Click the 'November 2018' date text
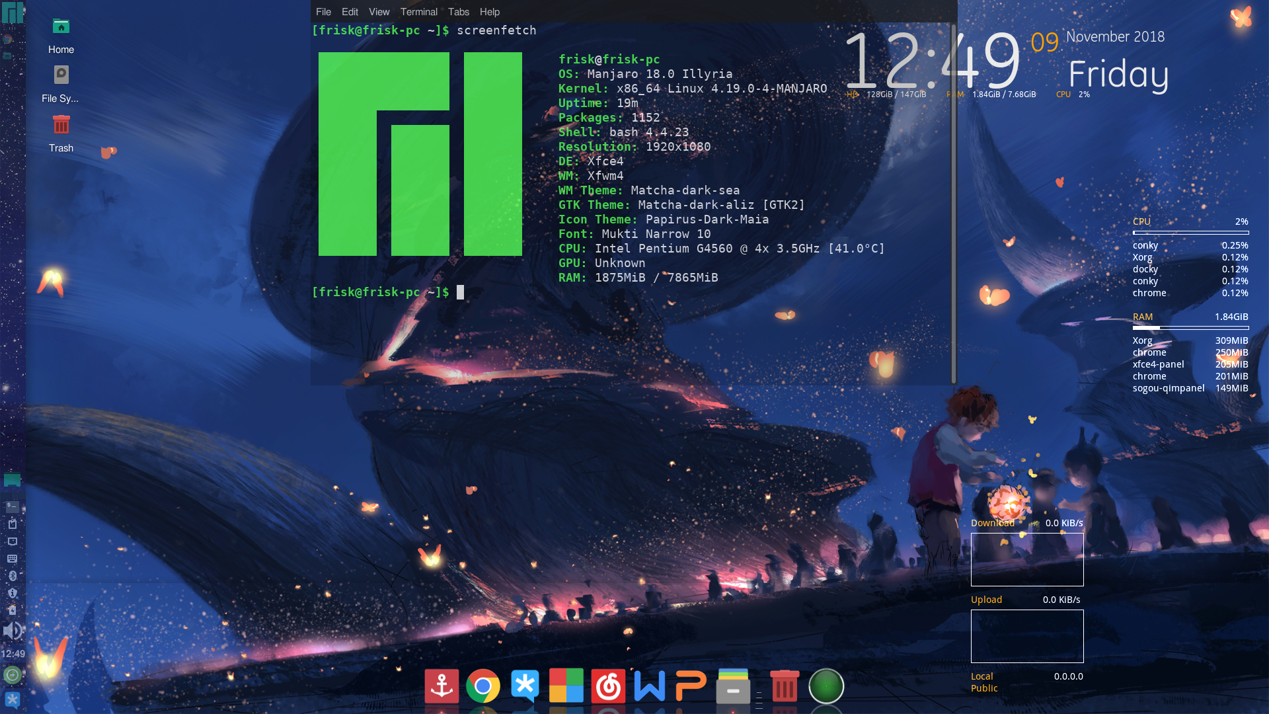The width and height of the screenshot is (1269, 714). click(x=1115, y=37)
